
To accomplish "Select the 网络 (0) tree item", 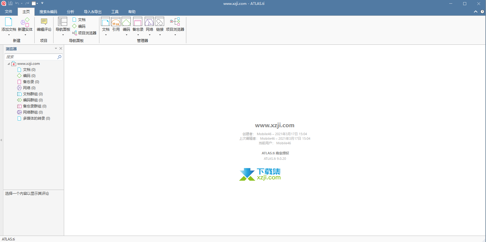I will pos(26,88).
